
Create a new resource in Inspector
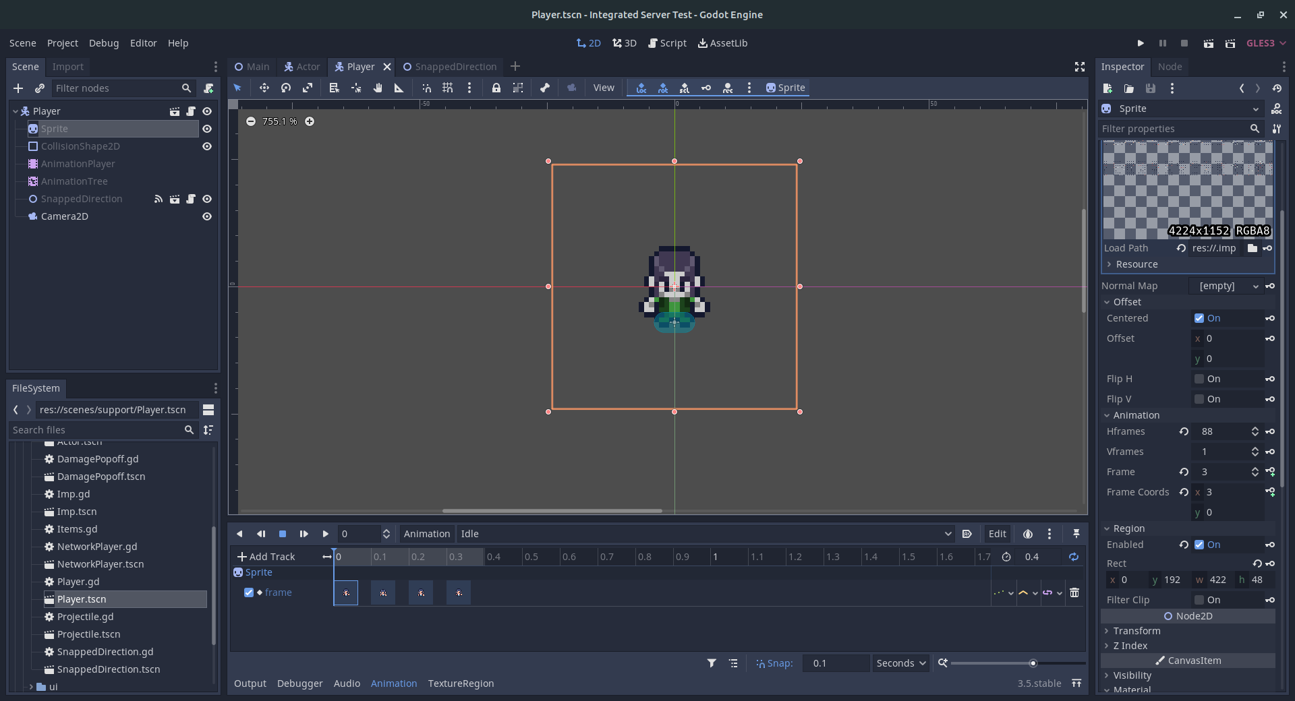[x=1107, y=88]
